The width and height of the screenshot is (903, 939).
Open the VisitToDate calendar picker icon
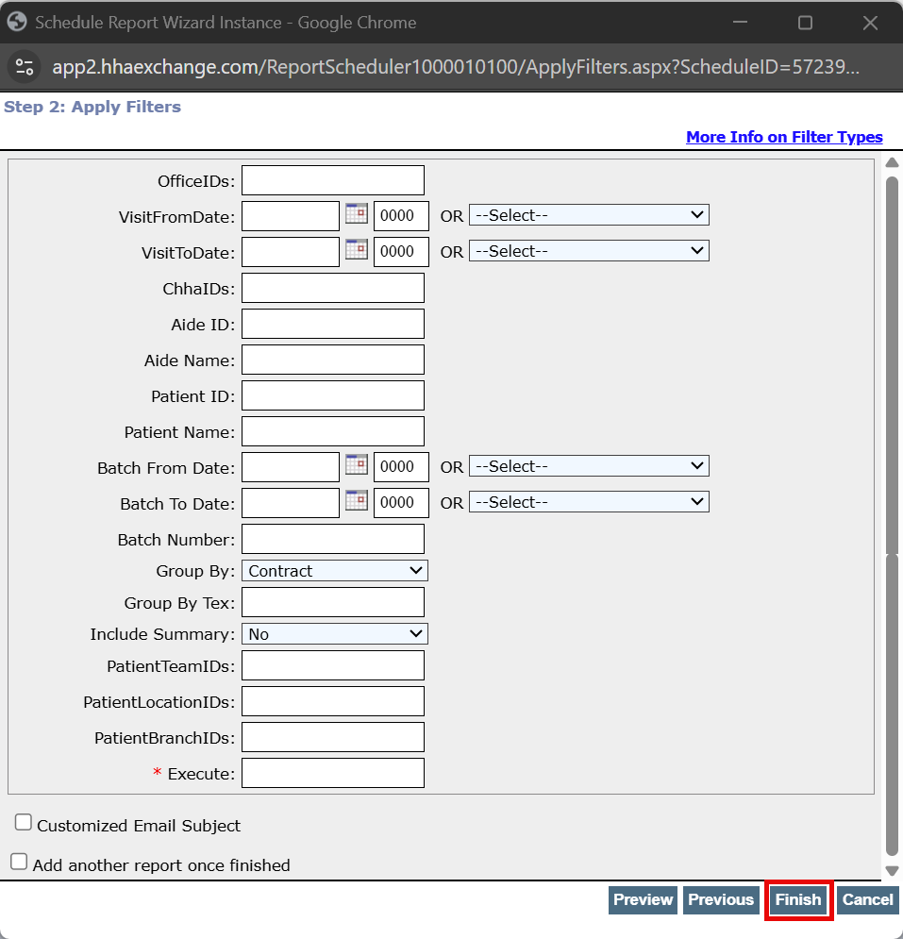coord(356,250)
